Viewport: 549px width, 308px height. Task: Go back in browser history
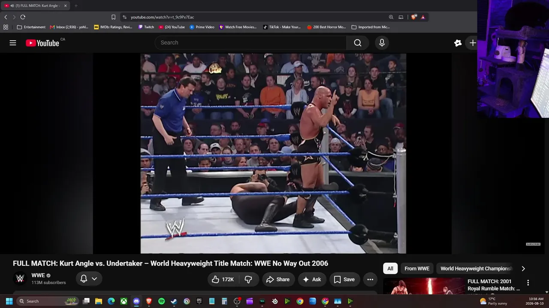(x=6, y=17)
